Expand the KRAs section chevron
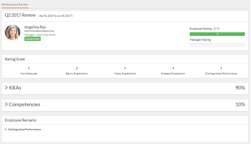This screenshot has width=251, height=144. [x=6, y=88]
